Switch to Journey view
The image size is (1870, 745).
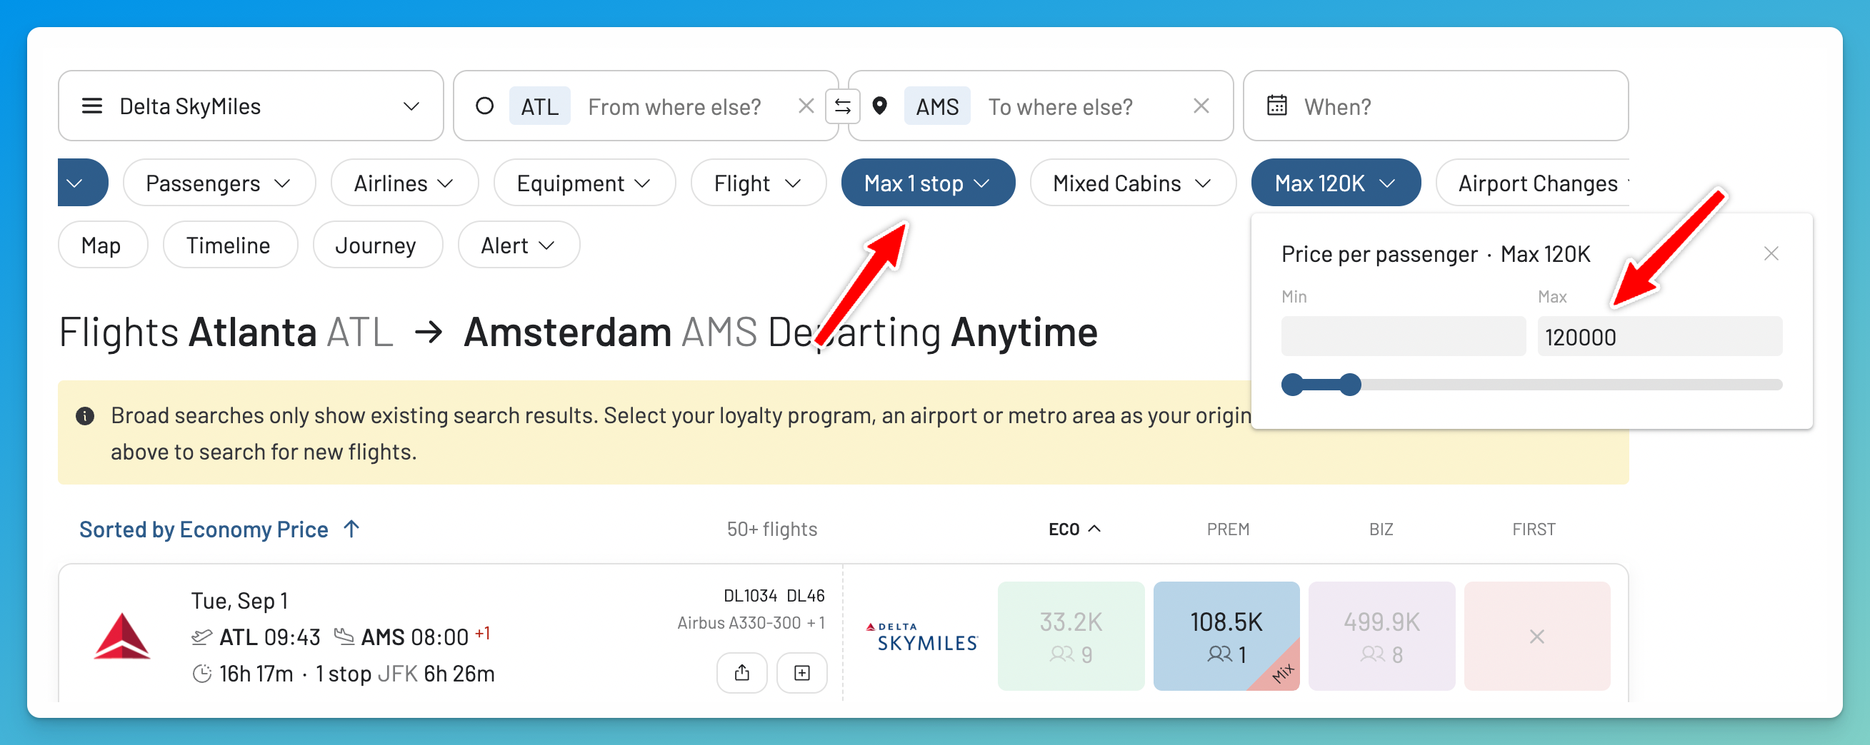point(376,245)
